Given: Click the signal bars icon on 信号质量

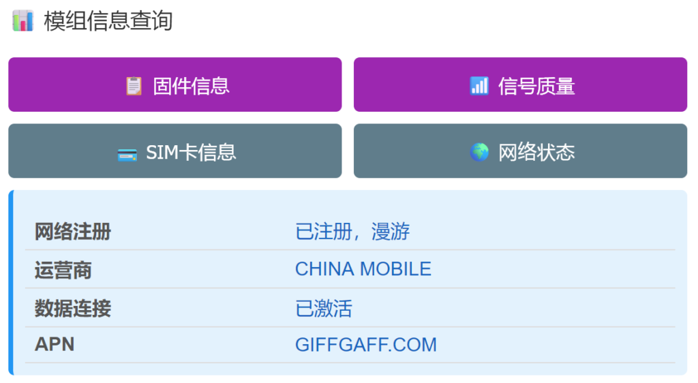Looking at the screenshot, I should tap(479, 86).
